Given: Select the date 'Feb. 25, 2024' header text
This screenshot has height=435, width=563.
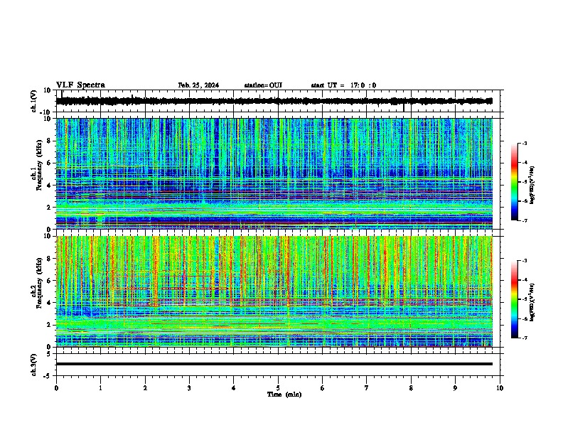Looking at the screenshot, I should tap(198, 85).
